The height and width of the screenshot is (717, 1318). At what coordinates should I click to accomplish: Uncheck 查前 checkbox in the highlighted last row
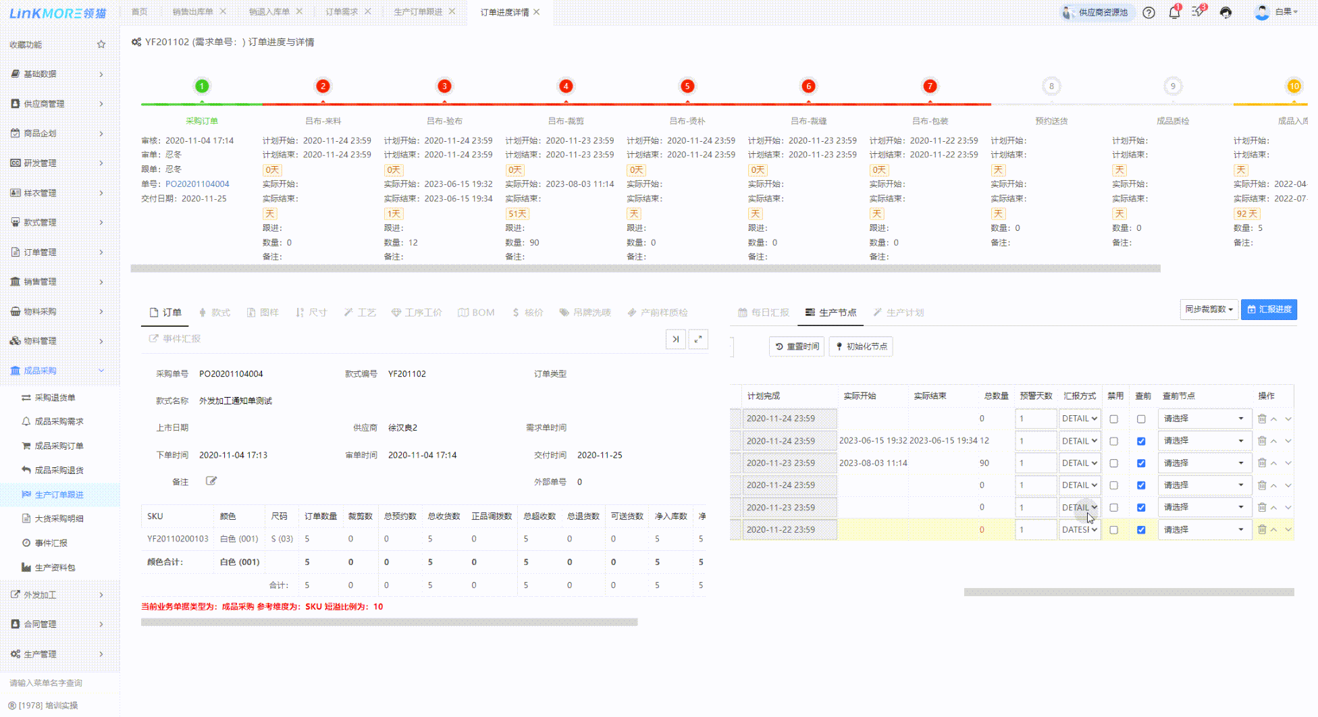(x=1141, y=530)
